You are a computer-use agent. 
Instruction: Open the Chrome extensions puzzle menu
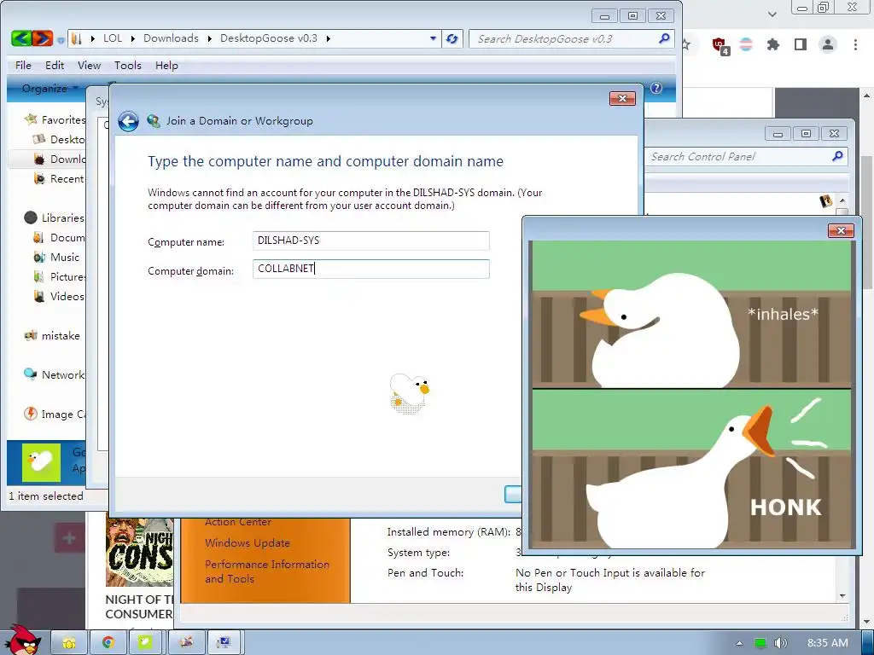click(772, 44)
